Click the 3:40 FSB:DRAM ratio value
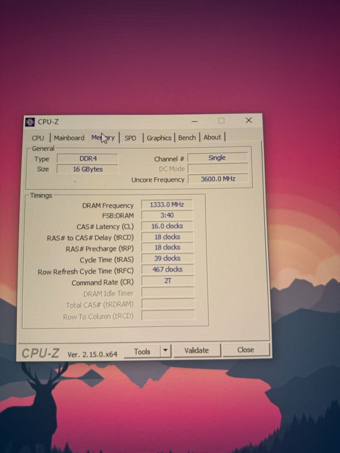340x453 pixels. (167, 215)
